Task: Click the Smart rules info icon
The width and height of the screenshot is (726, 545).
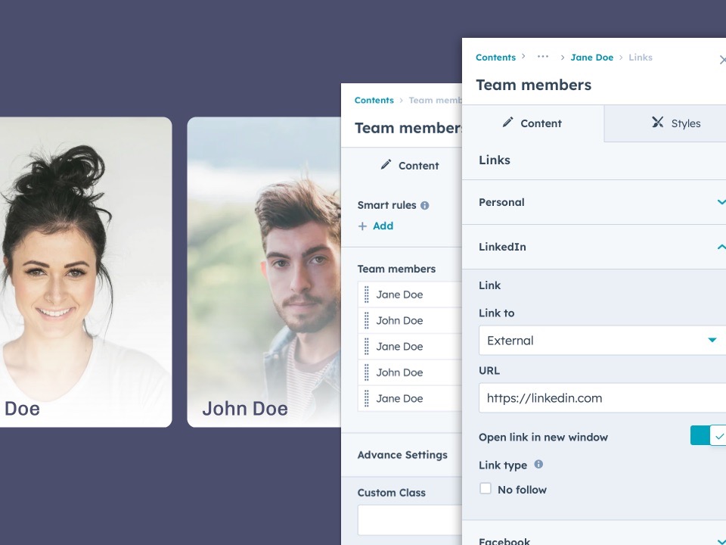Action: pyautogui.click(x=424, y=205)
